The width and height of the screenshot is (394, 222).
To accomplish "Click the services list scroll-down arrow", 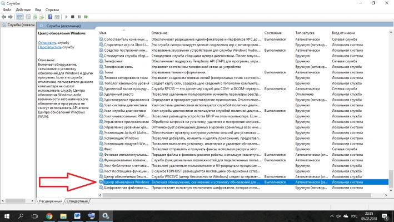I will [x=391, y=190].
